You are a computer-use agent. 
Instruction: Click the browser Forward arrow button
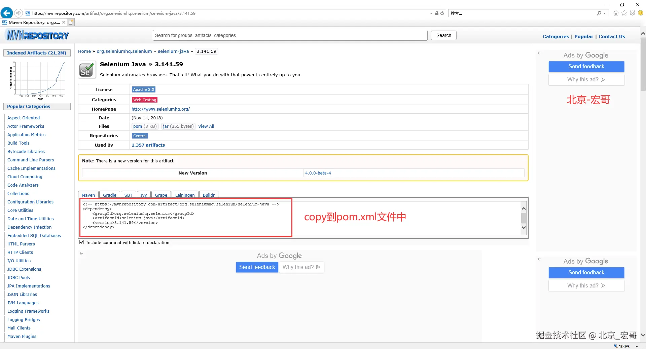(19, 13)
